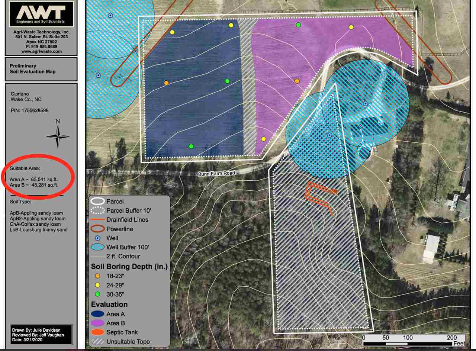The width and height of the screenshot is (476, 351).
Task: Click the green 30-35" soil boring legend dot
Action: pos(98,294)
